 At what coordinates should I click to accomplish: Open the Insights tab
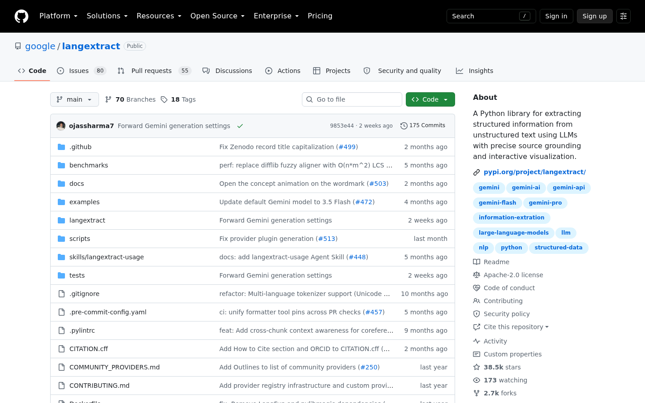(474, 71)
